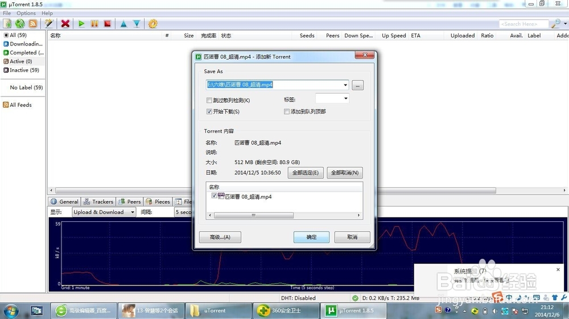Move torrent up the queue arrow
Viewport: 569px width, 319px height.
123,24
